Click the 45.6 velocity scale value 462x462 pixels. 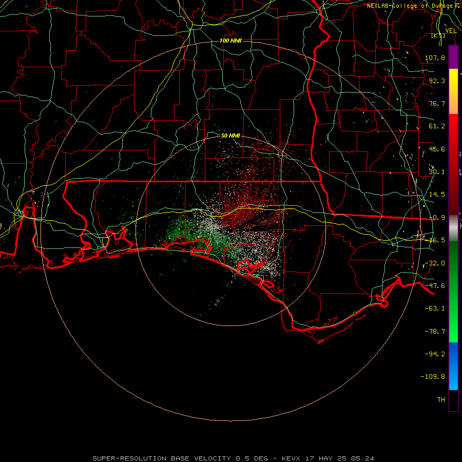[437, 149]
